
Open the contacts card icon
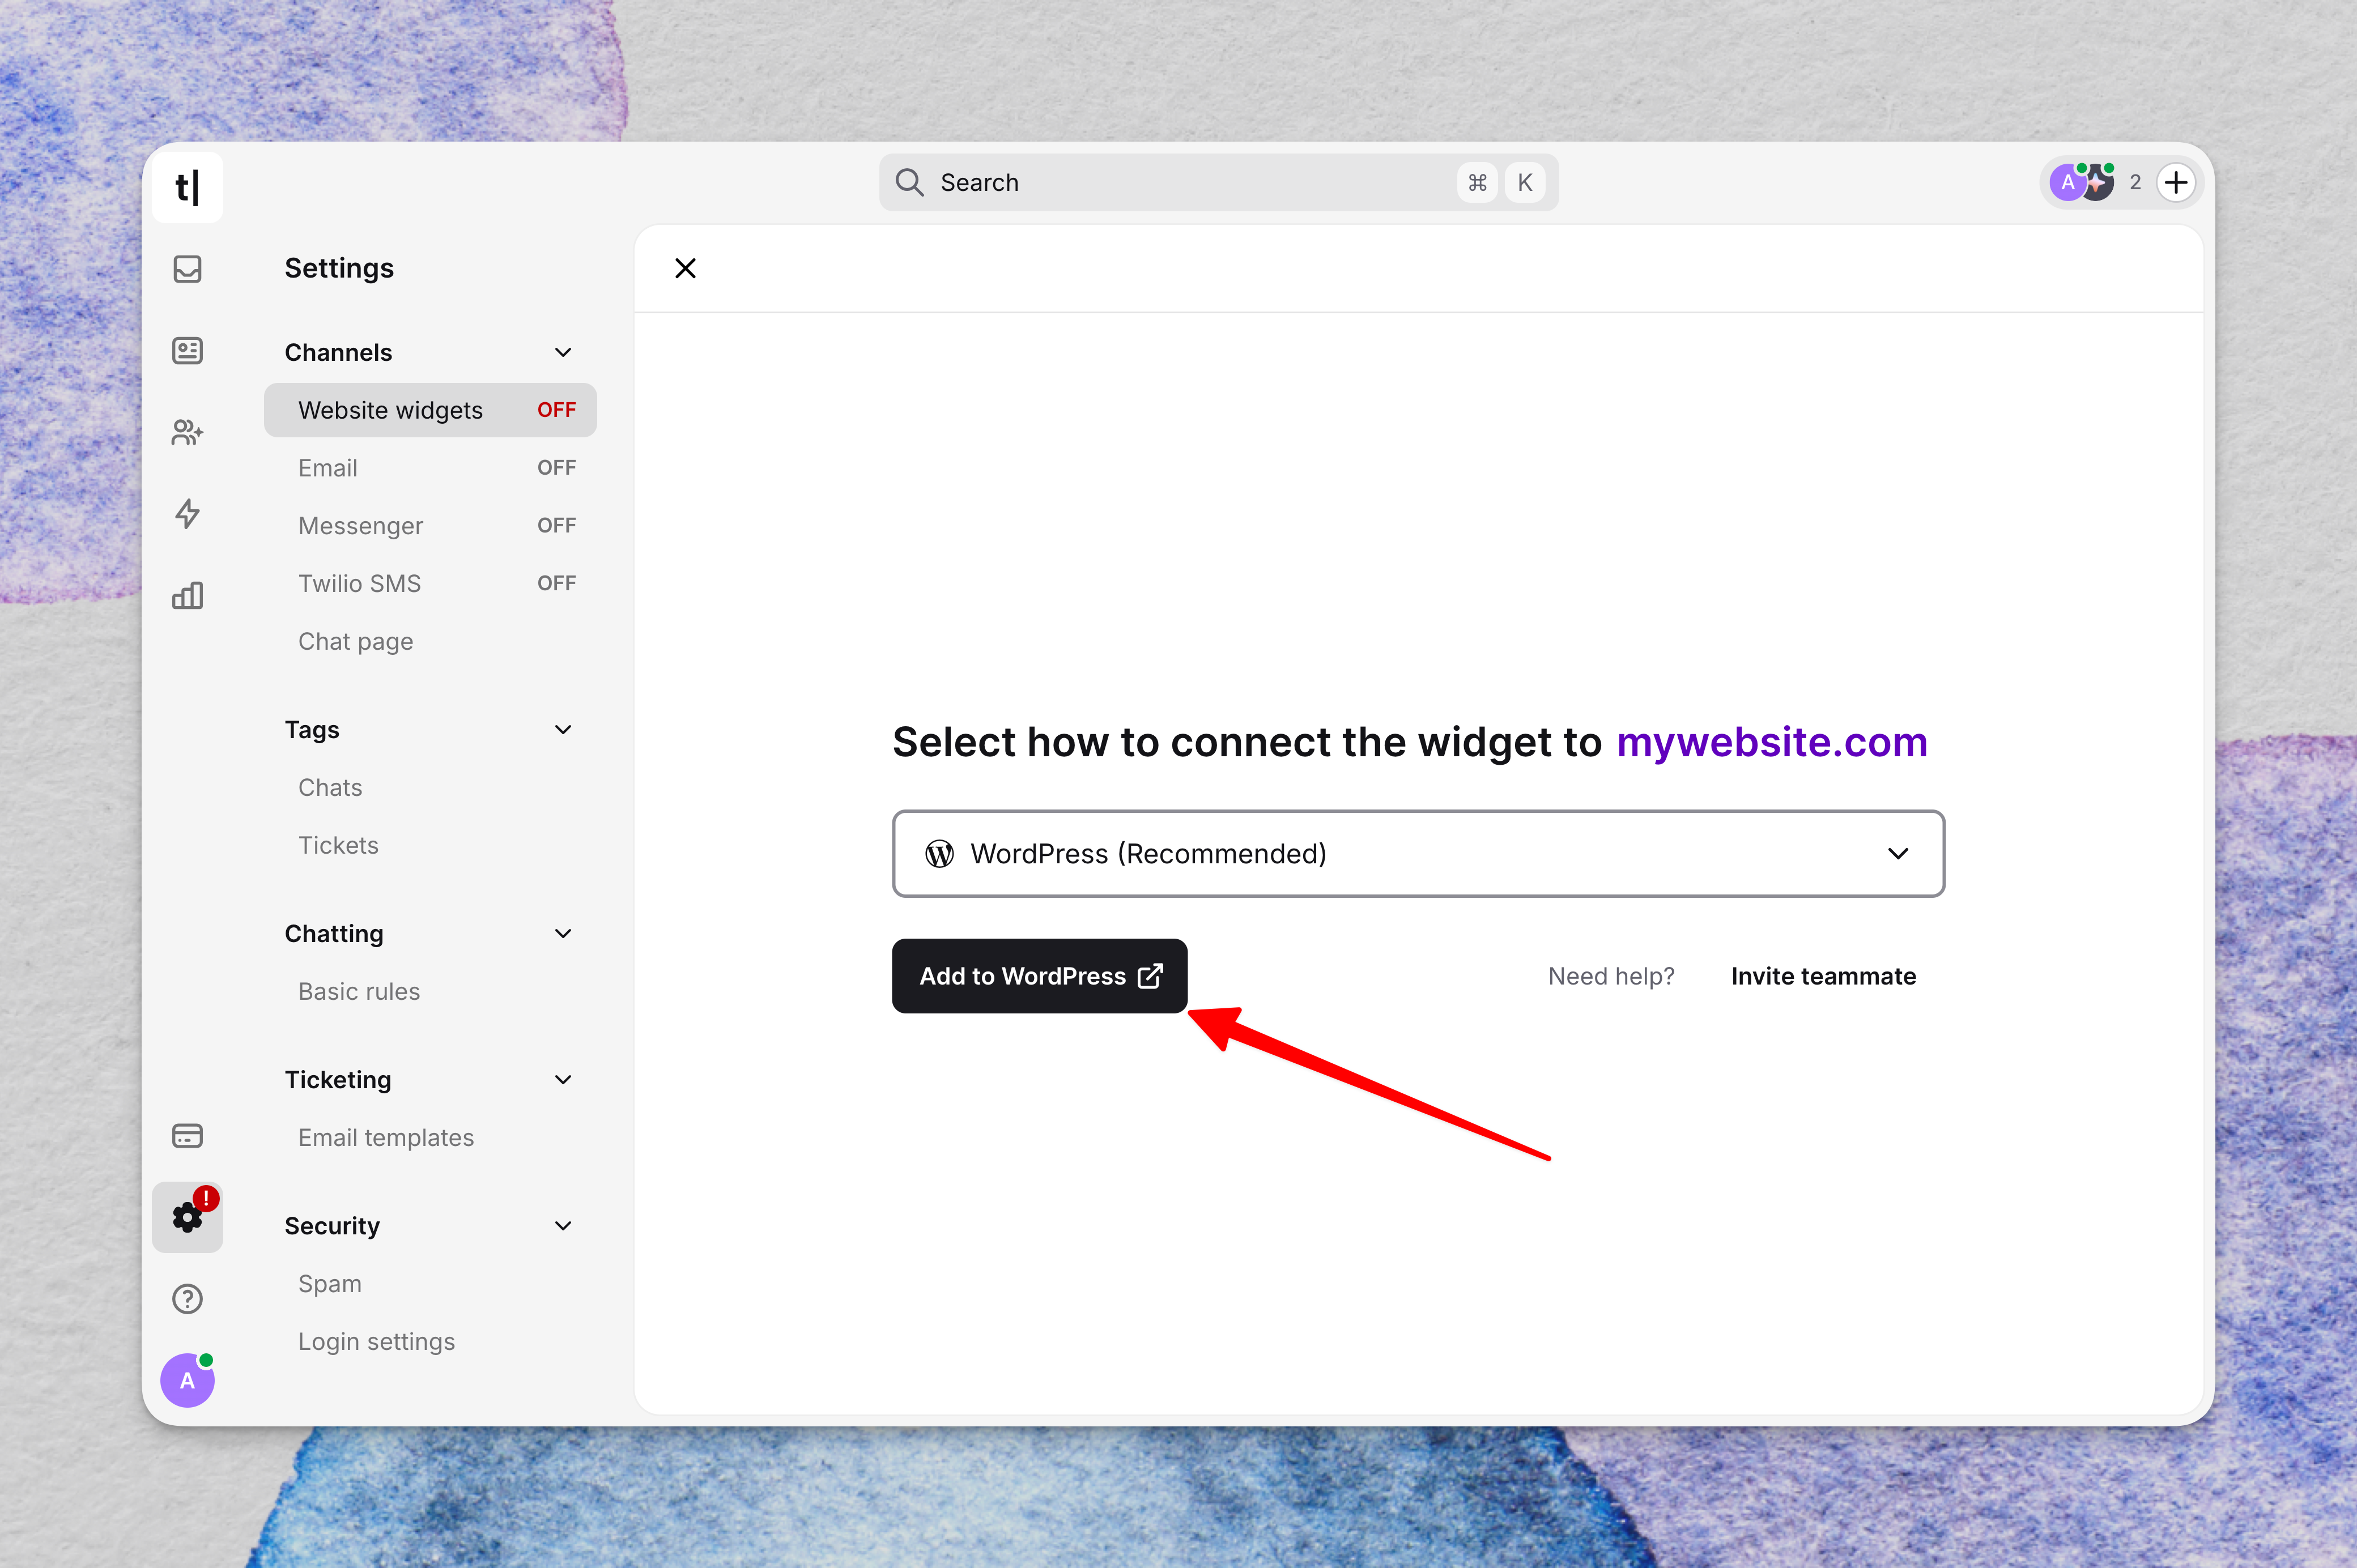[x=187, y=351]
